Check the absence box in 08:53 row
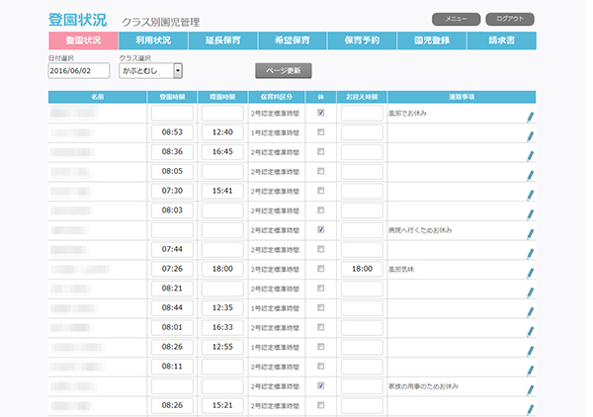This screenshot has width=593, height=417. pos(320,132)
